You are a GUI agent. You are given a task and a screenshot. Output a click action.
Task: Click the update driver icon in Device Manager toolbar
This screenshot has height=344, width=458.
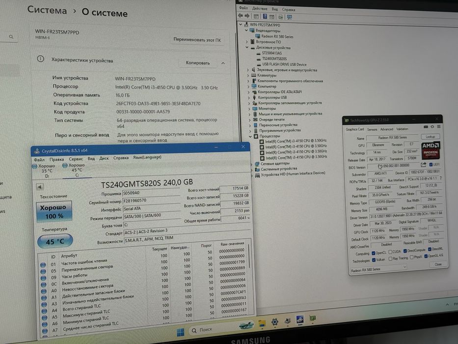tap(281, 17)
